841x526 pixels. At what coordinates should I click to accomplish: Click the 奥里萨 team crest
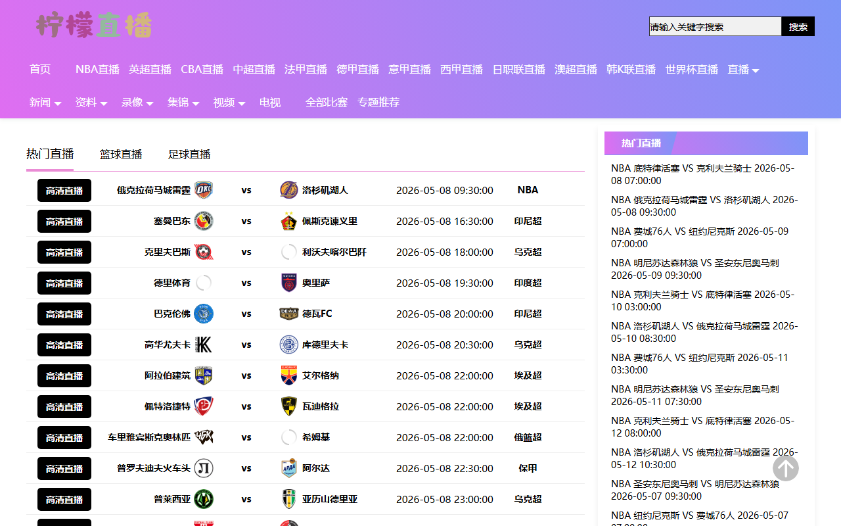289,283
